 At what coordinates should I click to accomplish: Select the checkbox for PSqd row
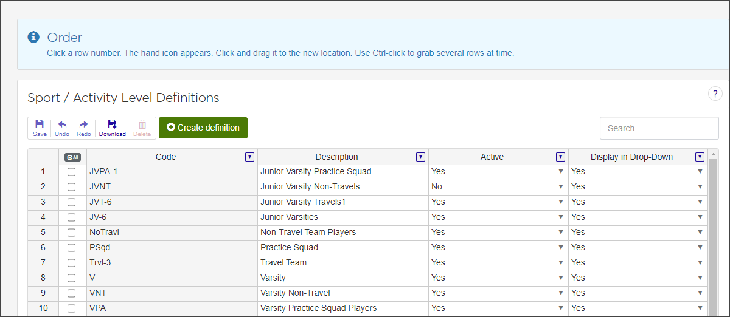(72, 248)
